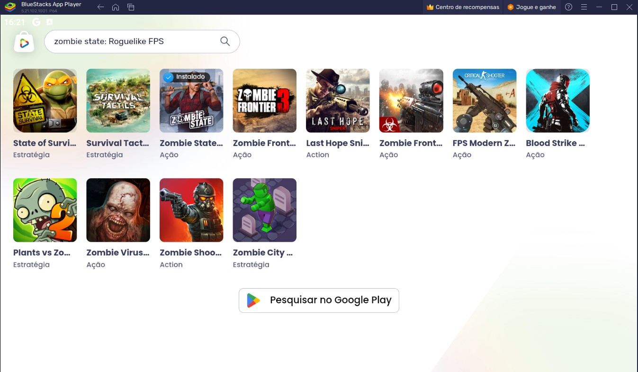Click the Last Hope Sni... title
The height and width of the screenshot is (372, 638).
tap(337, 143)
